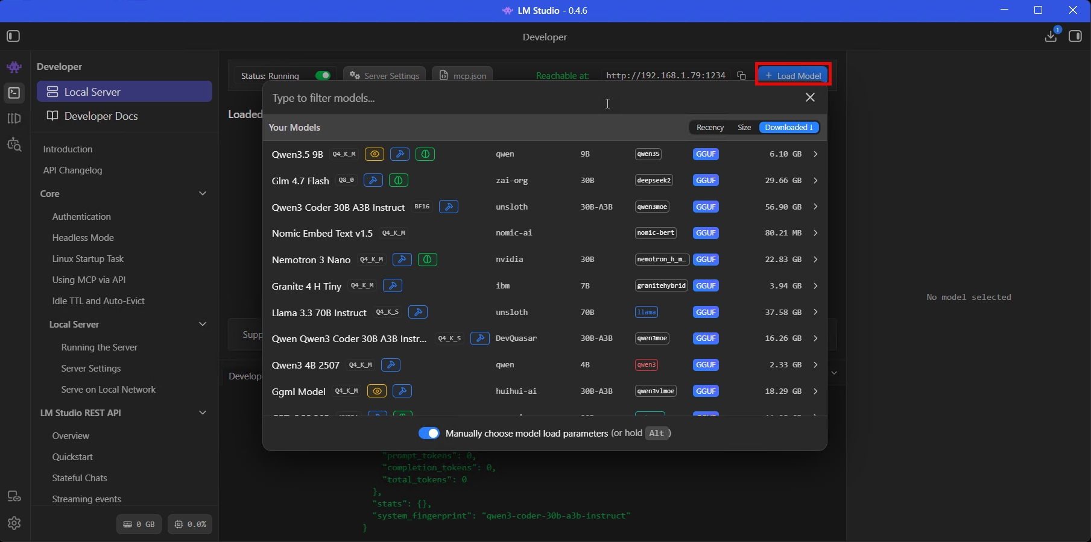The width and height of the screenshot is (1091, 542).
Task: Disable manually choose model load parameters
Action: pyautogui.click(x=429, y=433)
